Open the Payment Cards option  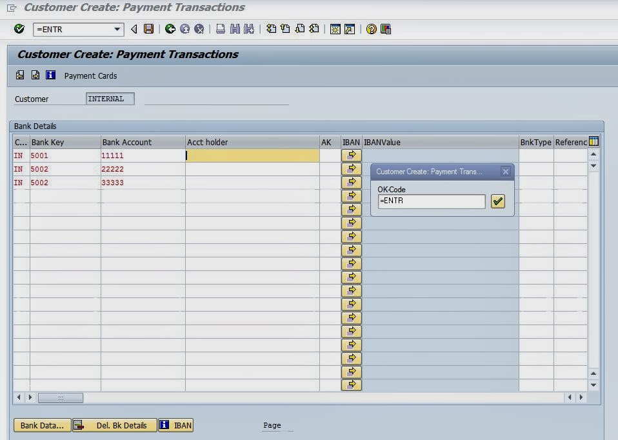(x=90, y=75)
